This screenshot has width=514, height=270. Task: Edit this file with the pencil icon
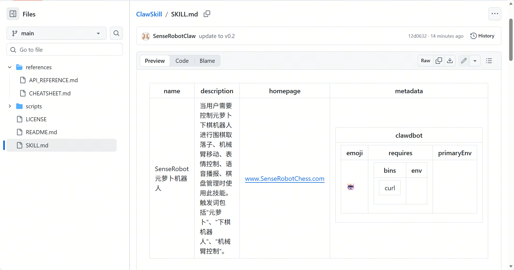(x=464, y=61)
